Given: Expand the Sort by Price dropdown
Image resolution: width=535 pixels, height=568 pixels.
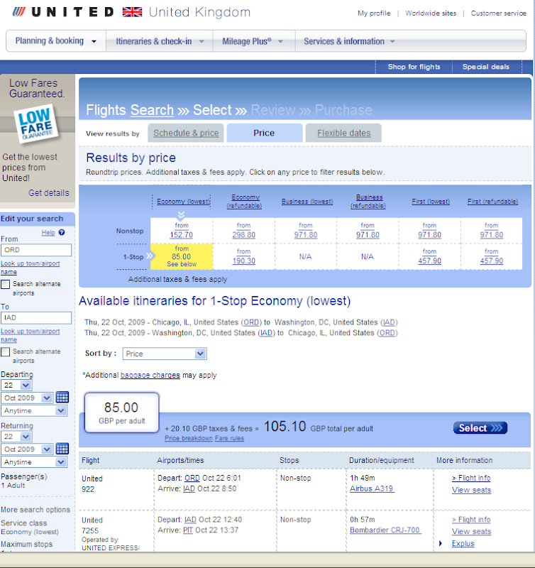Looking at the screenshot, I should 165,354.
